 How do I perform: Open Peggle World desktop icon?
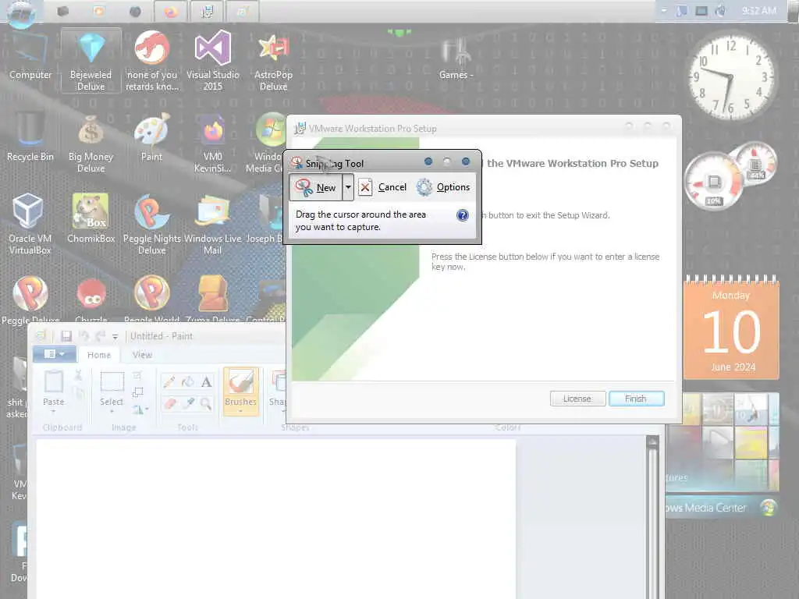(x=151, y=299)
